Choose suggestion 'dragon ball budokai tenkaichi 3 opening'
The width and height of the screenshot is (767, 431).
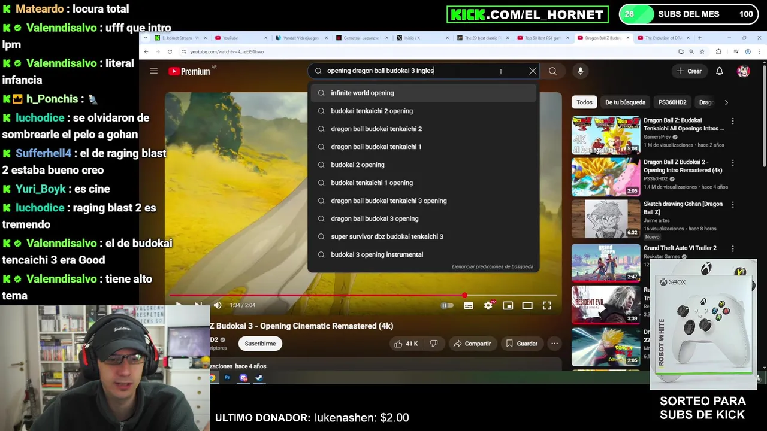click(423, 201)
